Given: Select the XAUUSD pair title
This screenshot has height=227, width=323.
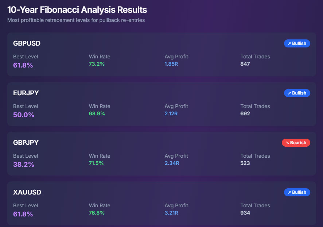Looking at the screenshot, I should tap(27, 192).
